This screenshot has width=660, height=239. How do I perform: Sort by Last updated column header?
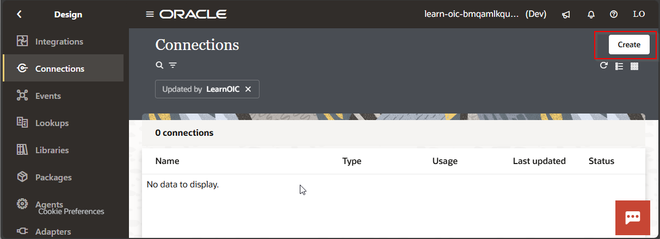click(539, 161)
